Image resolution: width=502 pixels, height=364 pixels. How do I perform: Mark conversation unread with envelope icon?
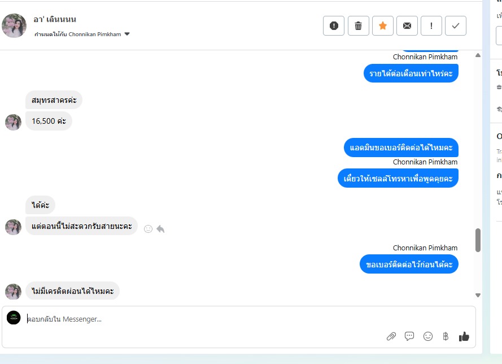[x=407, y=25]
